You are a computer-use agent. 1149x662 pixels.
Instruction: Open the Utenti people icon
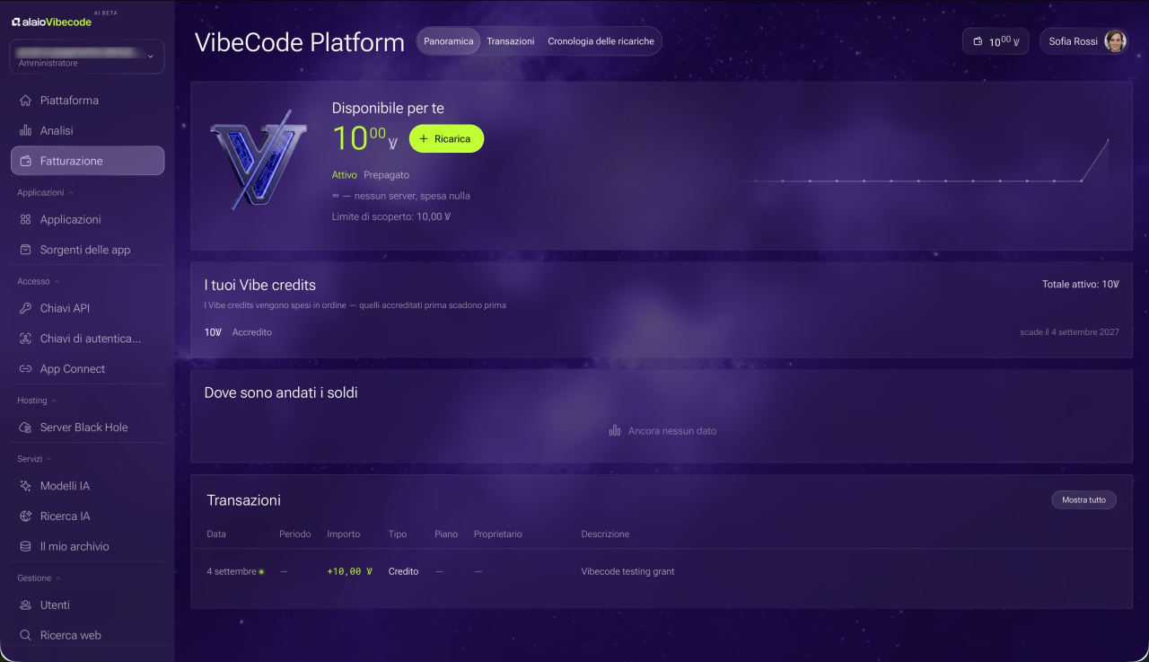[x=25, y=605]
